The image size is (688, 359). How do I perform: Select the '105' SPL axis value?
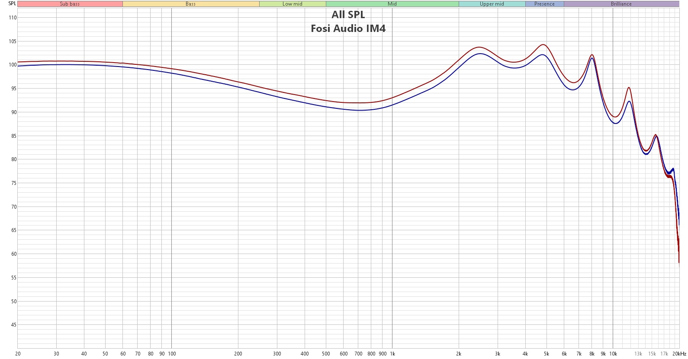(13, 41)
